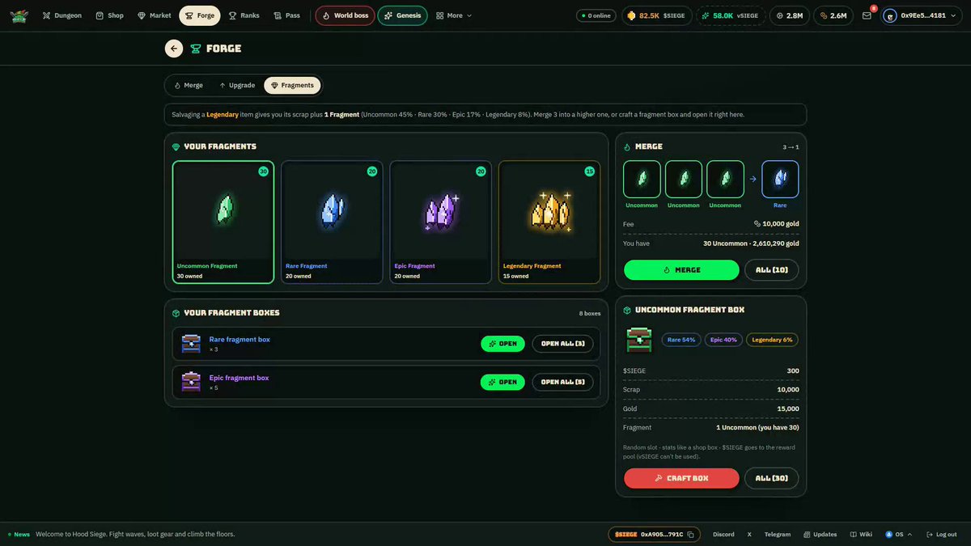Open the Ranks page

244,15
